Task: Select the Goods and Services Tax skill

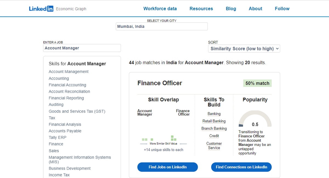Action: pos(77,111)
